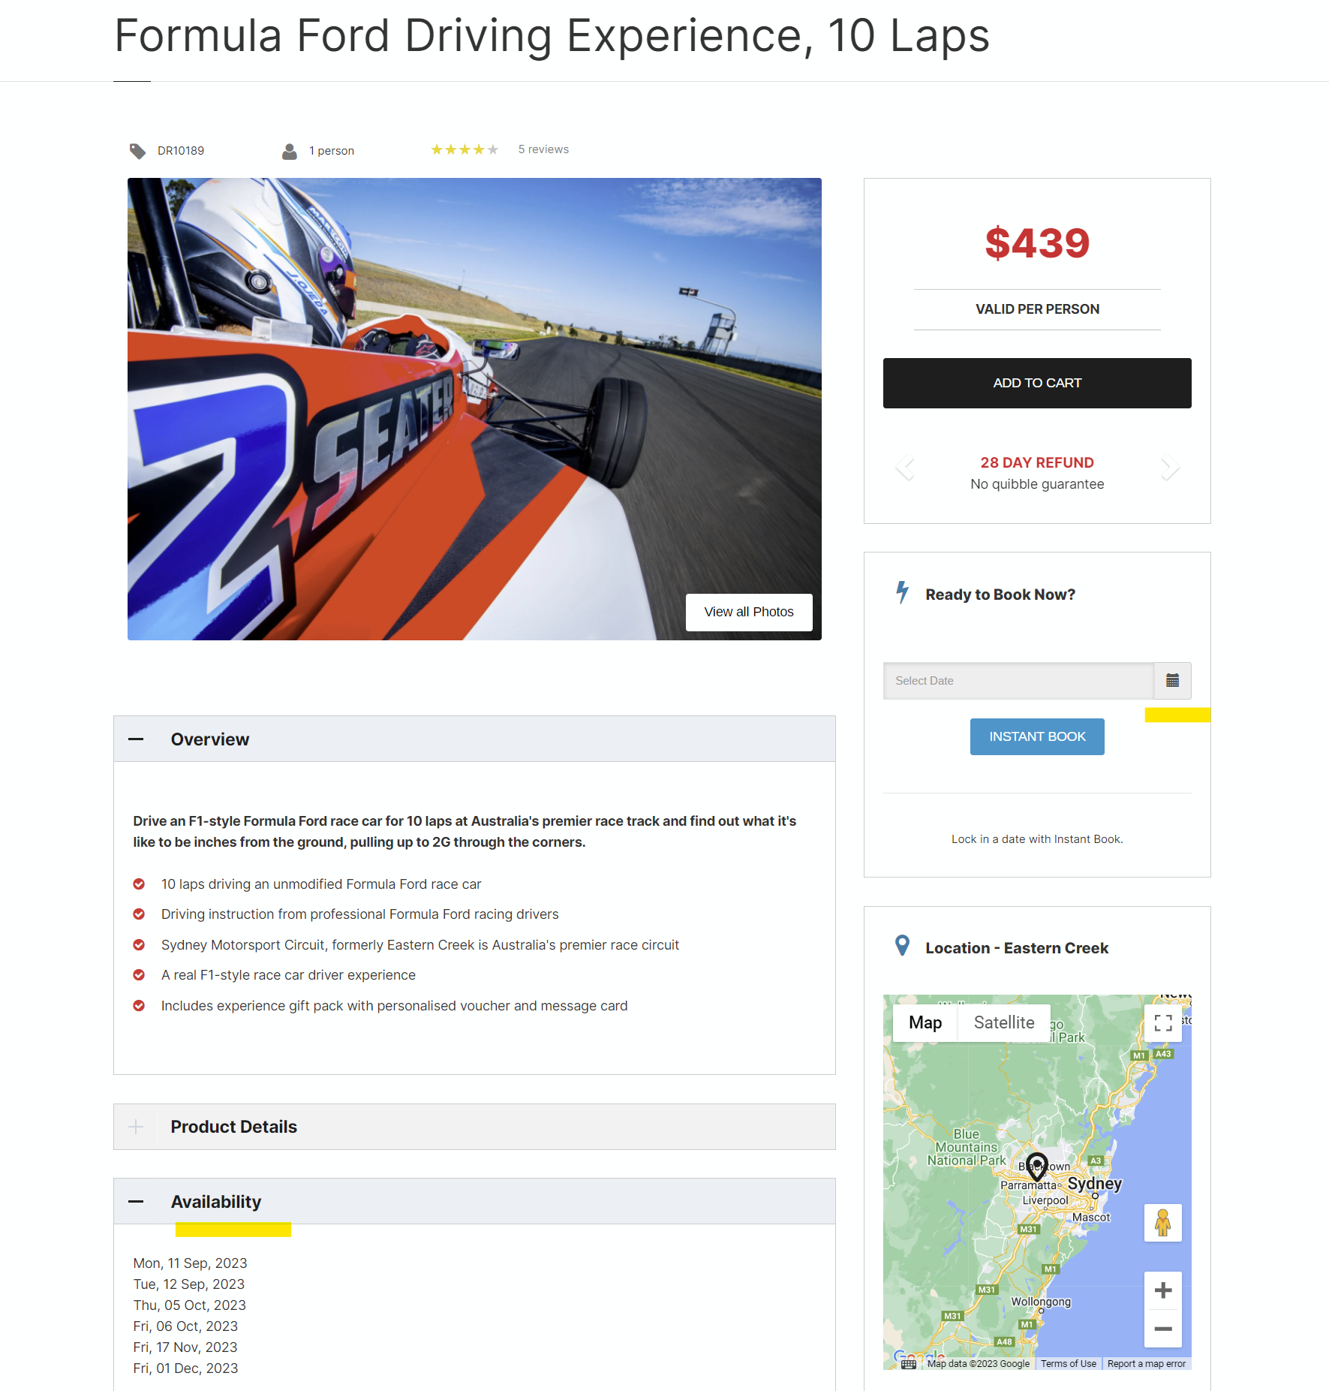Open the calendar date picker icon
Image resolution: width=1329 pixels, height=1391 pixels.
click(x=1172, y=681)
